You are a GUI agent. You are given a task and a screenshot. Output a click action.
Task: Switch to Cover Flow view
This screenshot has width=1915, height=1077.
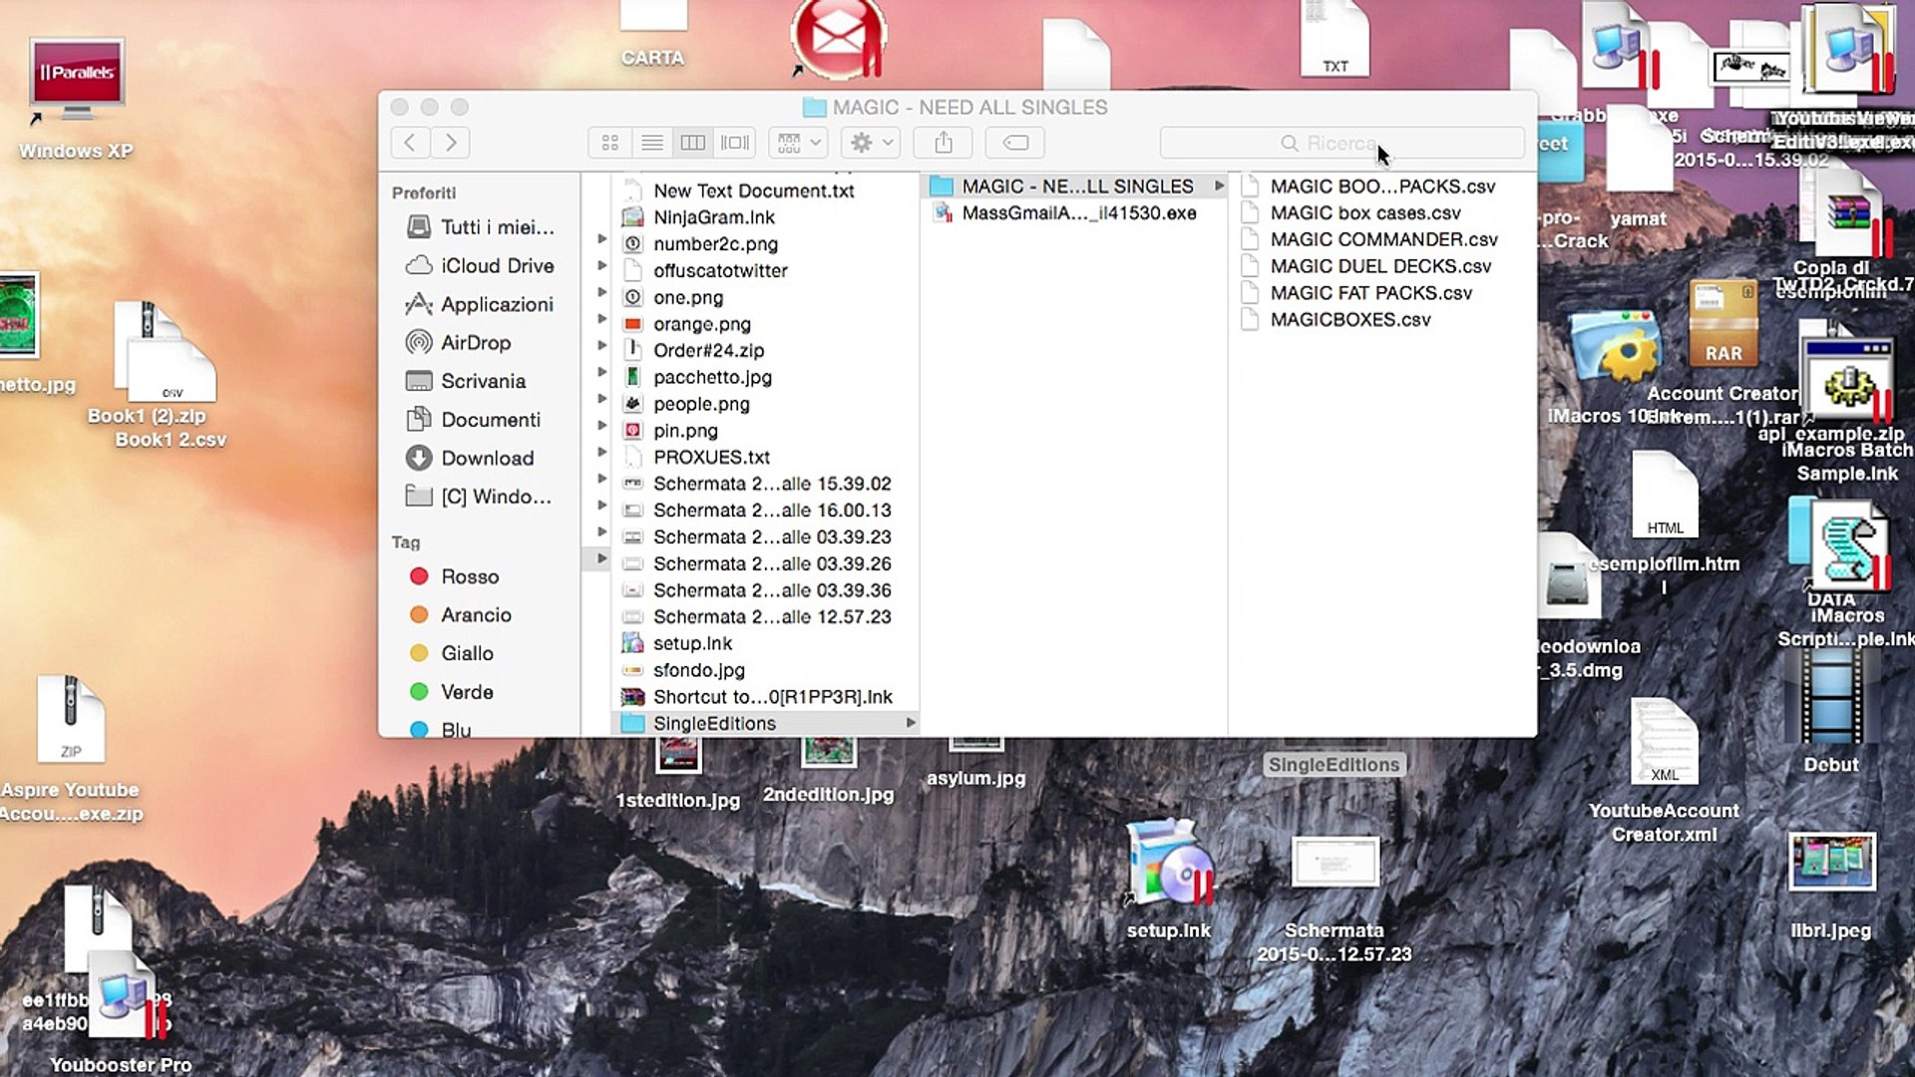click(x=734, y=143)
